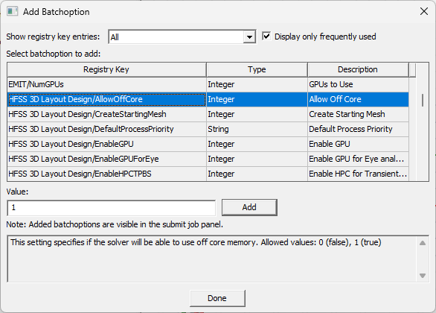Click the description box scroll up arrow
The image size is (436, 313).
click(x=423, y=243)
